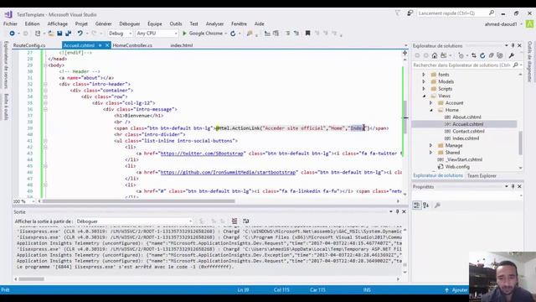Click the Solution Explorer search magnifier icon

516,65
